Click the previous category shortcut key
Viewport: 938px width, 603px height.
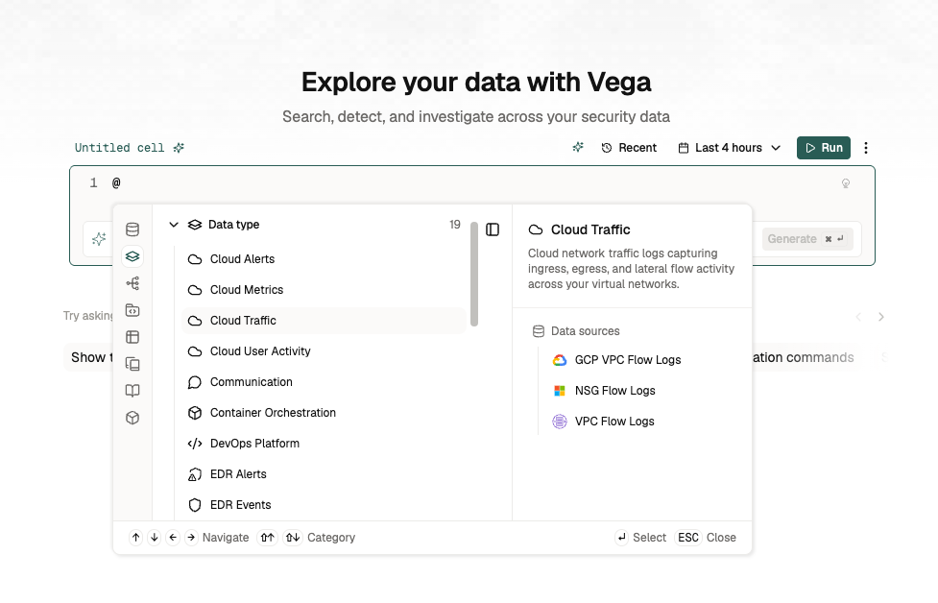[x=268, y=538]
